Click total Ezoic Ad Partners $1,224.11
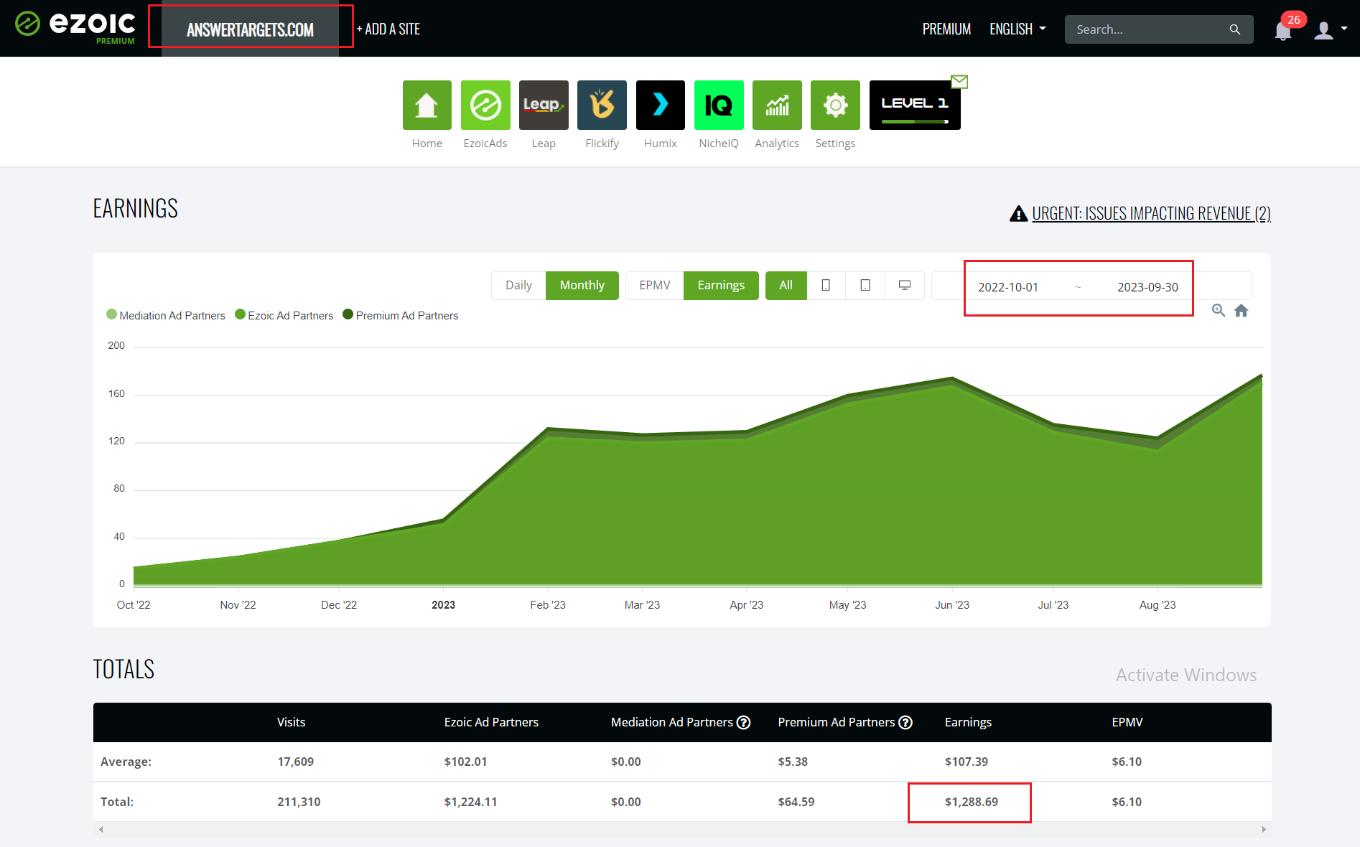 pos(470,802)
